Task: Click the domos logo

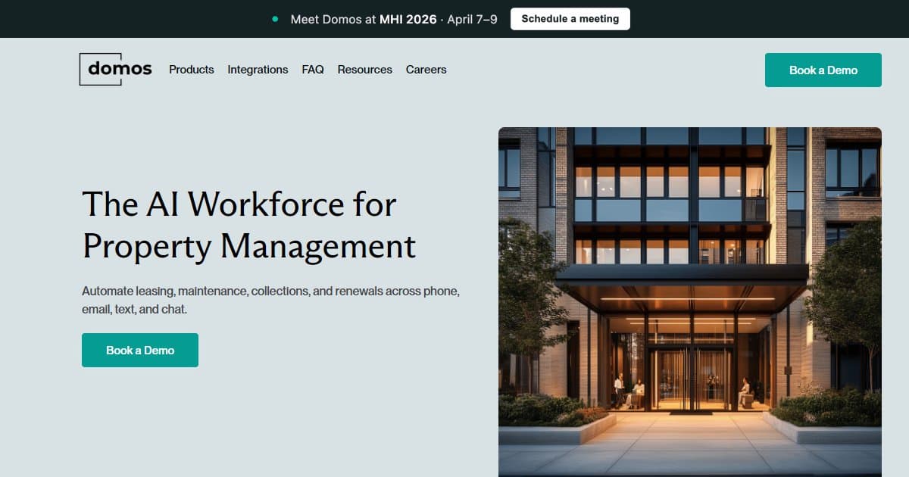Action: pyautogui.click(x=115, y=69)
